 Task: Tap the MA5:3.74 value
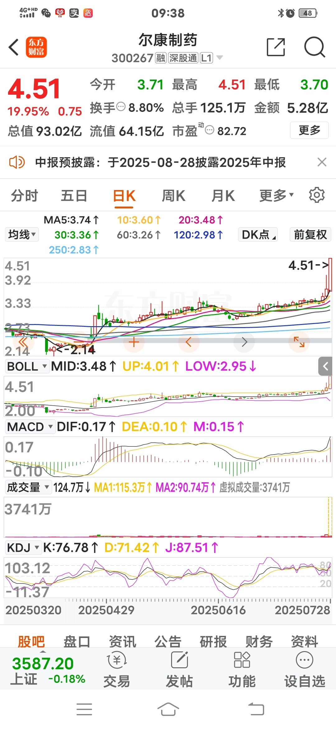[x=71, y=220]
